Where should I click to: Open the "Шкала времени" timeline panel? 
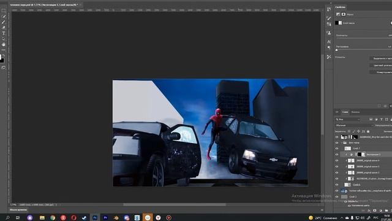[18, 210]
